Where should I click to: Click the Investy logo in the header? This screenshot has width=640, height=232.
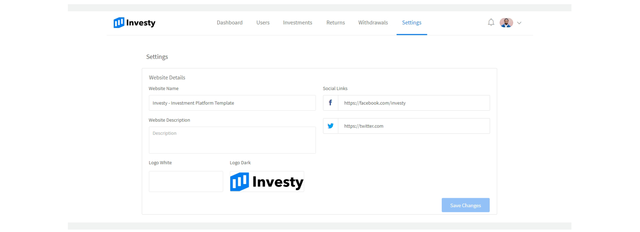tap(134, 23)
